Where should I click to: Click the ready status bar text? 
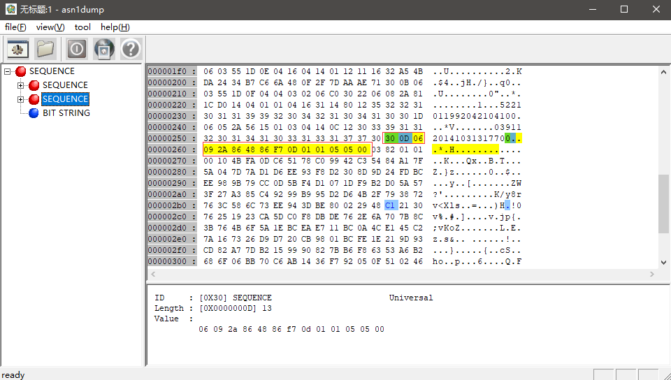point(13,375)
